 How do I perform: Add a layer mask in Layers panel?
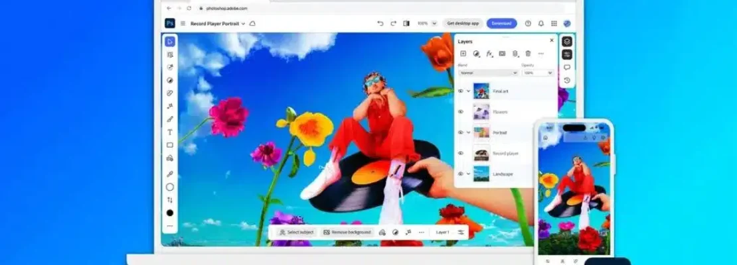click(502, 54)
